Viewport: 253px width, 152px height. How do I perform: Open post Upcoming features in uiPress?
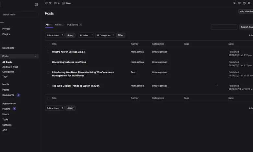(x=69, y=62)
